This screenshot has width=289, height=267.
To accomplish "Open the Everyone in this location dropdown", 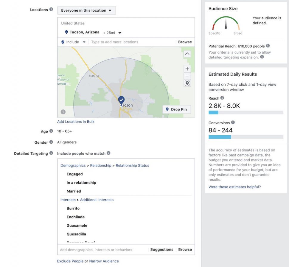I will 86,10.
